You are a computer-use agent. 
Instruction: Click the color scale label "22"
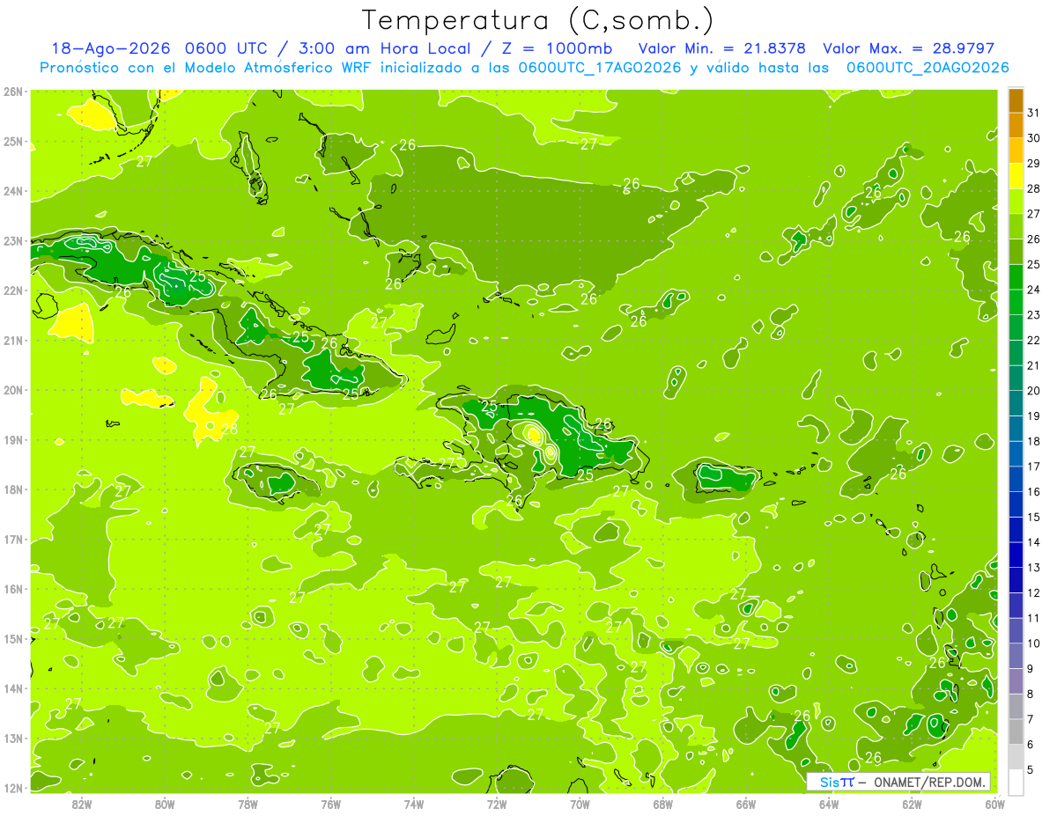1033,340
